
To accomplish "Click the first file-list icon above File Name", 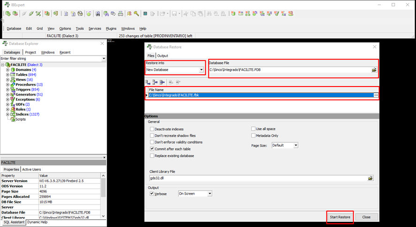I will tap(148, 82).
